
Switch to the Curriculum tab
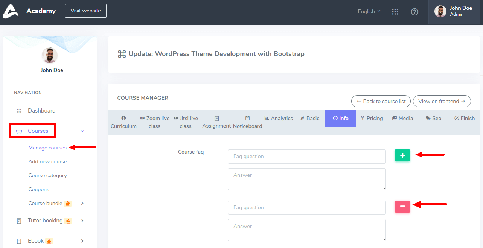[123, 122]
